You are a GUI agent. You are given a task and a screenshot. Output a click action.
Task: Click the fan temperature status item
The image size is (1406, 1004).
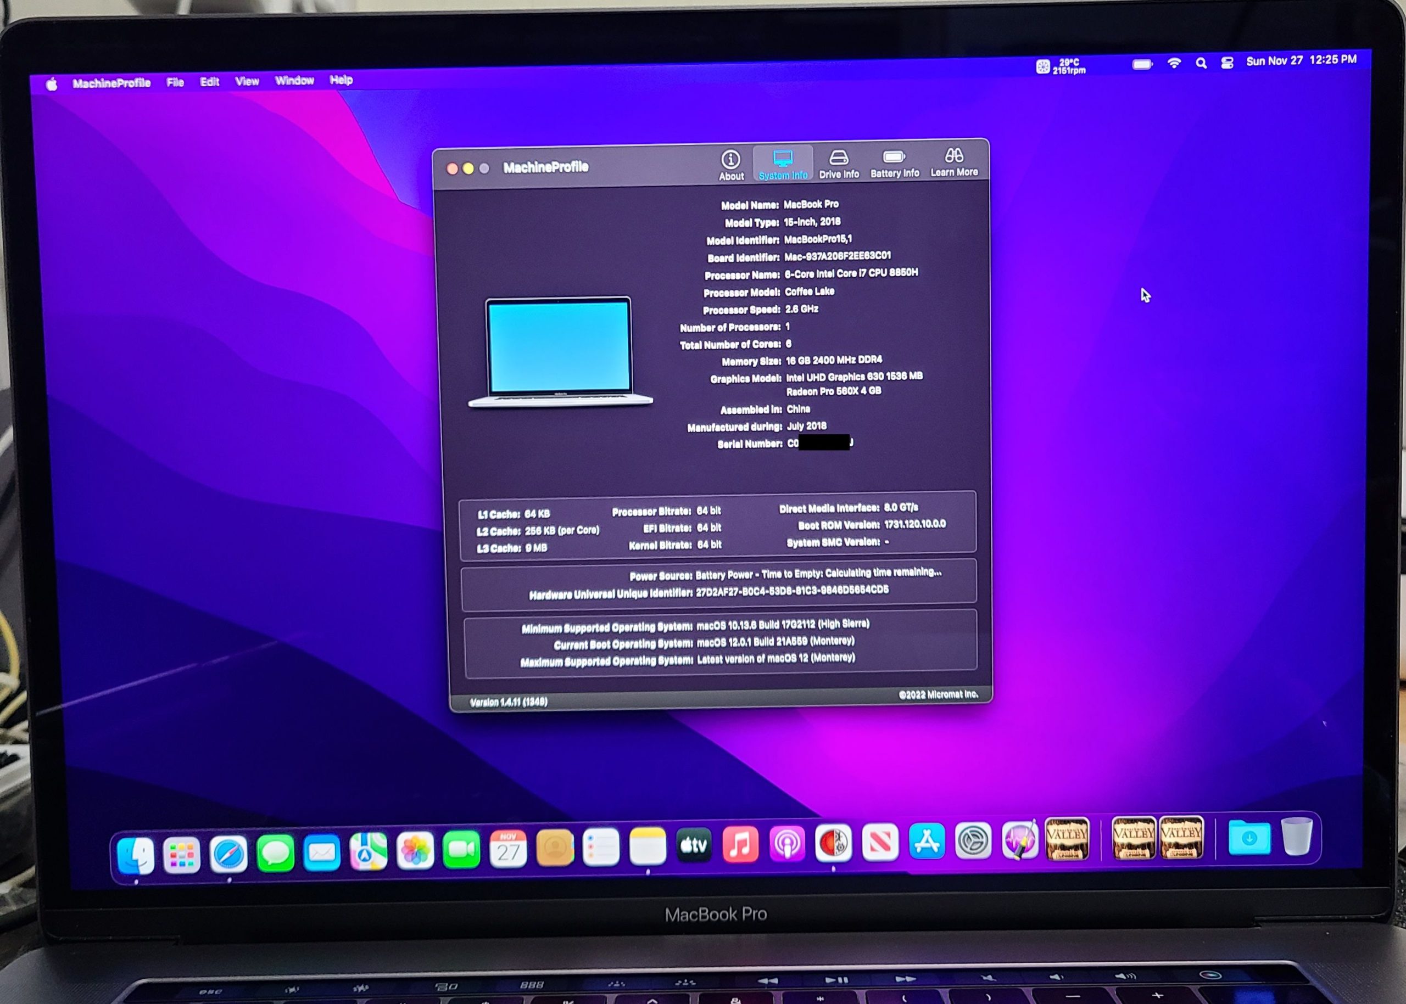click(x=1061, y=66)
